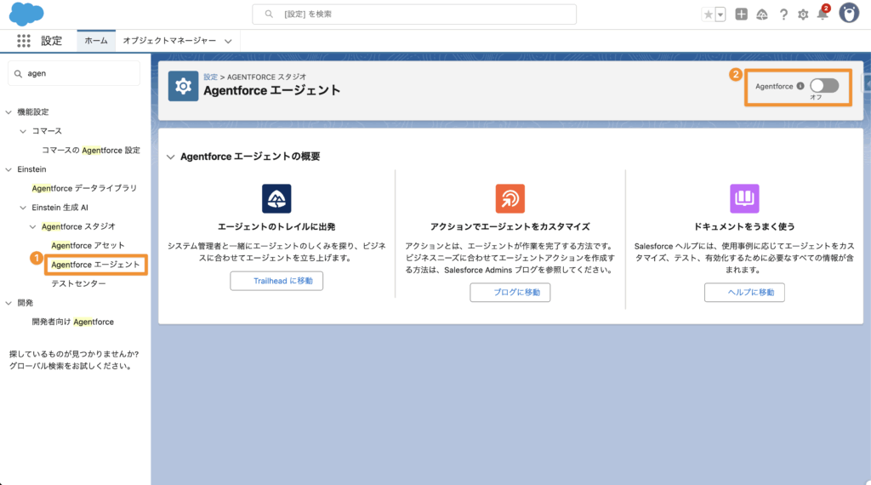This screenshot has width=871, height=485.
Task: Collapse the Einstein 生成 AI node
Action: coord(23,208)
